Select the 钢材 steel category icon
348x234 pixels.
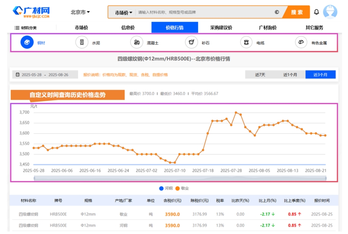point(27,43)
